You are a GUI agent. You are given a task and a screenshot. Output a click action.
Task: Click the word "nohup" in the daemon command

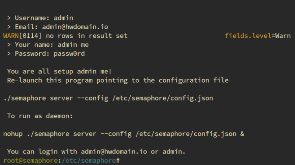coord(13,134)
